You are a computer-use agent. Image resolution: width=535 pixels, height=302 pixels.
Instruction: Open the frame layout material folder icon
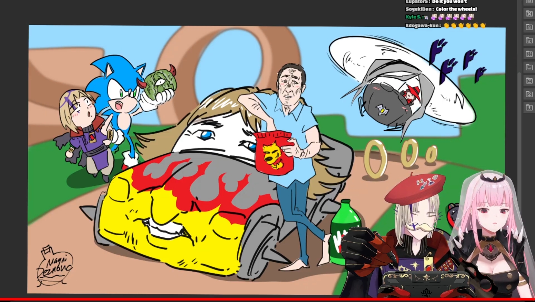[x=529, y=40]
